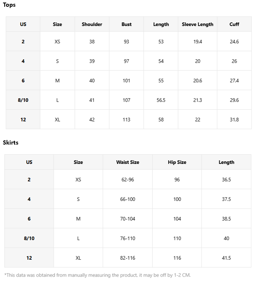Viewport: 256px width, 282px height.
Task: Click the Tops section heading
Action: [x=9, y=5]
